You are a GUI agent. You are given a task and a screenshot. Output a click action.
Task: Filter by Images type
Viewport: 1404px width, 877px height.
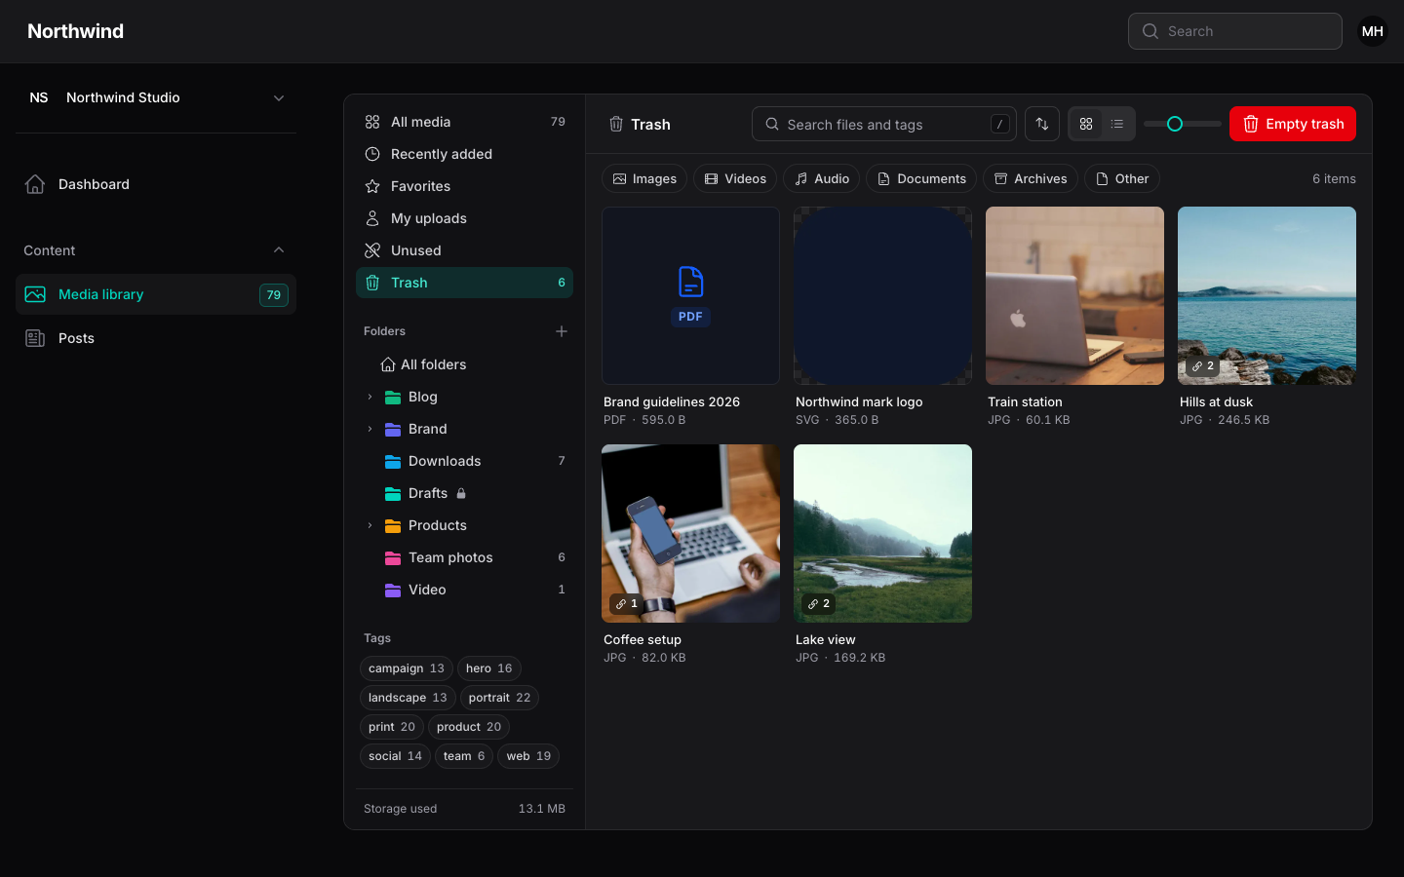pyautogui.click(x=644, y=178)
